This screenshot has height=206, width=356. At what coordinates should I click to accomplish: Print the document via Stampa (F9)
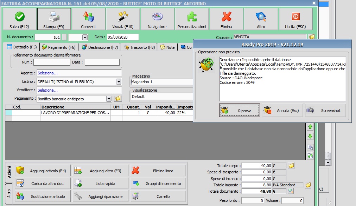click(x=54, y=19)
